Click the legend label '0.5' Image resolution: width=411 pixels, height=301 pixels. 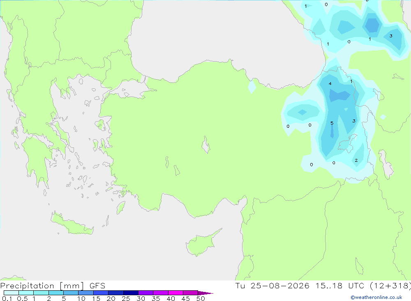click(x=22, y=299)
